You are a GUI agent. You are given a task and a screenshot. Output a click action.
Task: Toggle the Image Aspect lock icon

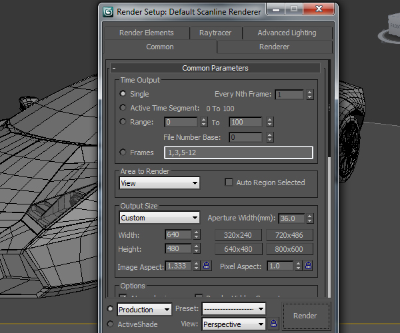[x=207, y=266]
